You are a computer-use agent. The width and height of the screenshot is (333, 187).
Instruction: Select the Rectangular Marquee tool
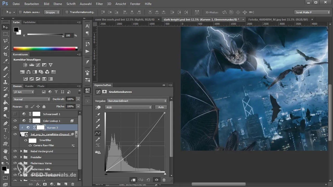click(x=5, y=34)
